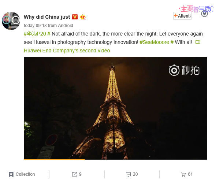
Task: Click the cart icon showing 61
Action: [183, 174]
